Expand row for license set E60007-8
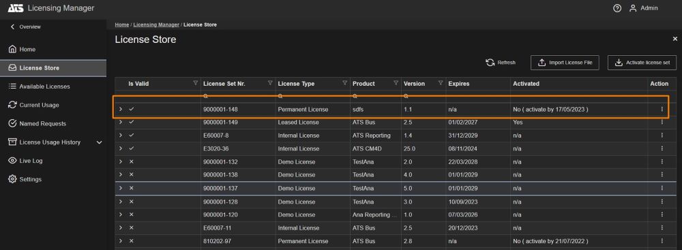This screenshot has width=682, height=250. [121, 135]
